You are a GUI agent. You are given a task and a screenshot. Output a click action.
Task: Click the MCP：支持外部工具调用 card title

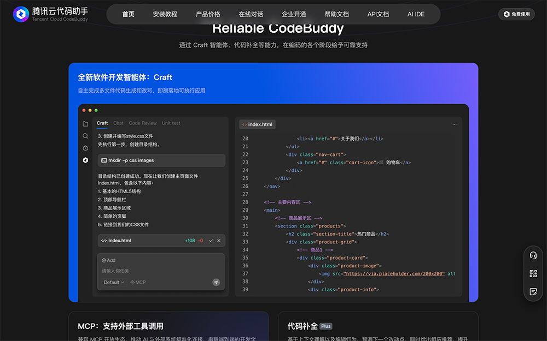coord(120,326)
